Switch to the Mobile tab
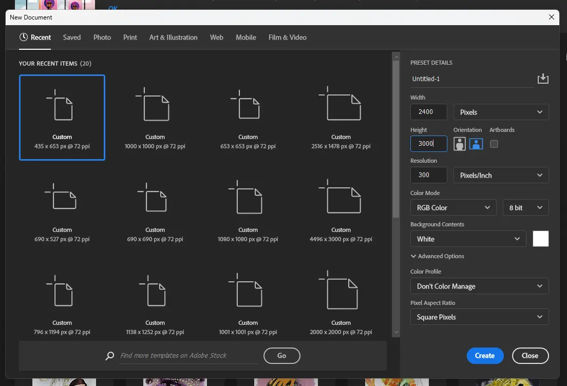 point(246,37)
